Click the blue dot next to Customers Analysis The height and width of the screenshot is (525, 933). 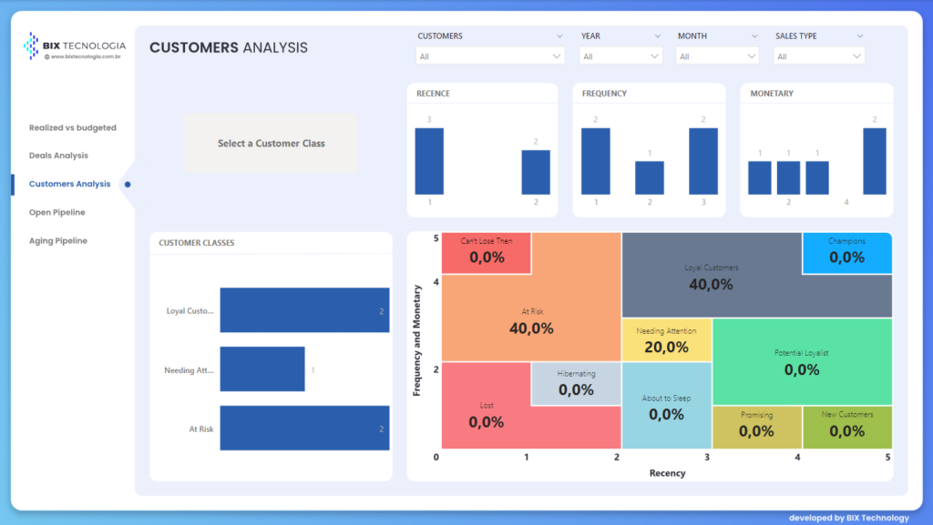pyautogui.click(x=128, y=184)
